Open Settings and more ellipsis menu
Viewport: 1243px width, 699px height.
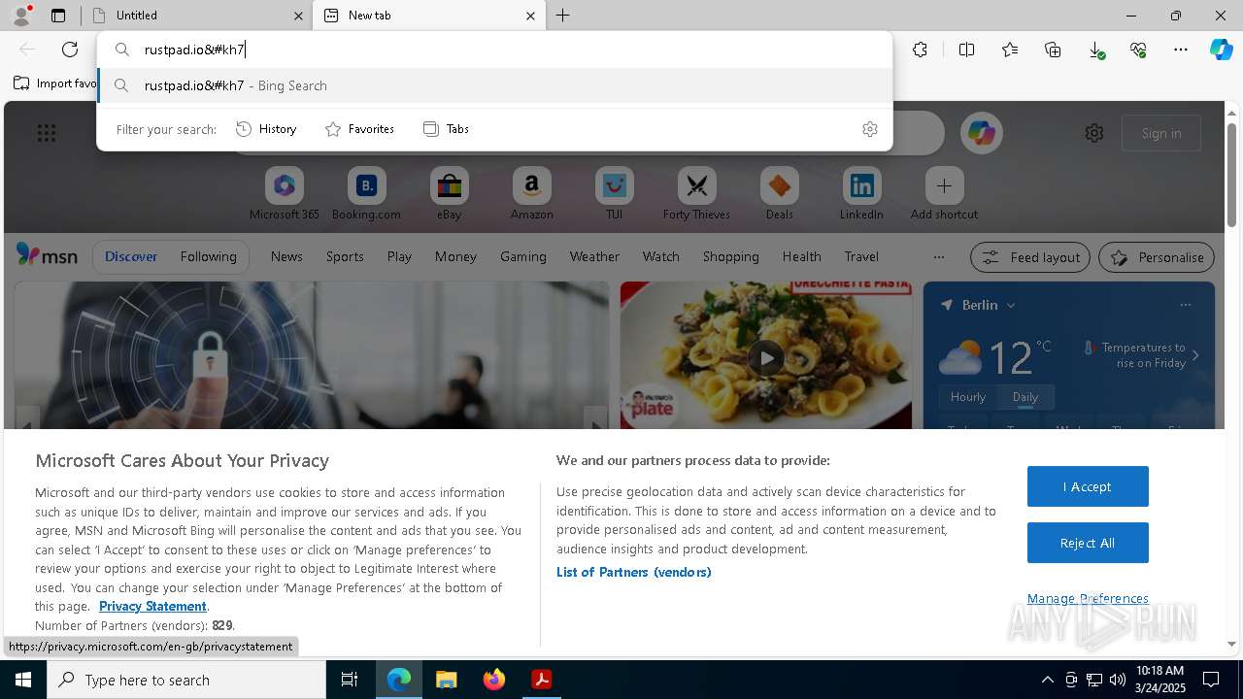pos(1181,50)
